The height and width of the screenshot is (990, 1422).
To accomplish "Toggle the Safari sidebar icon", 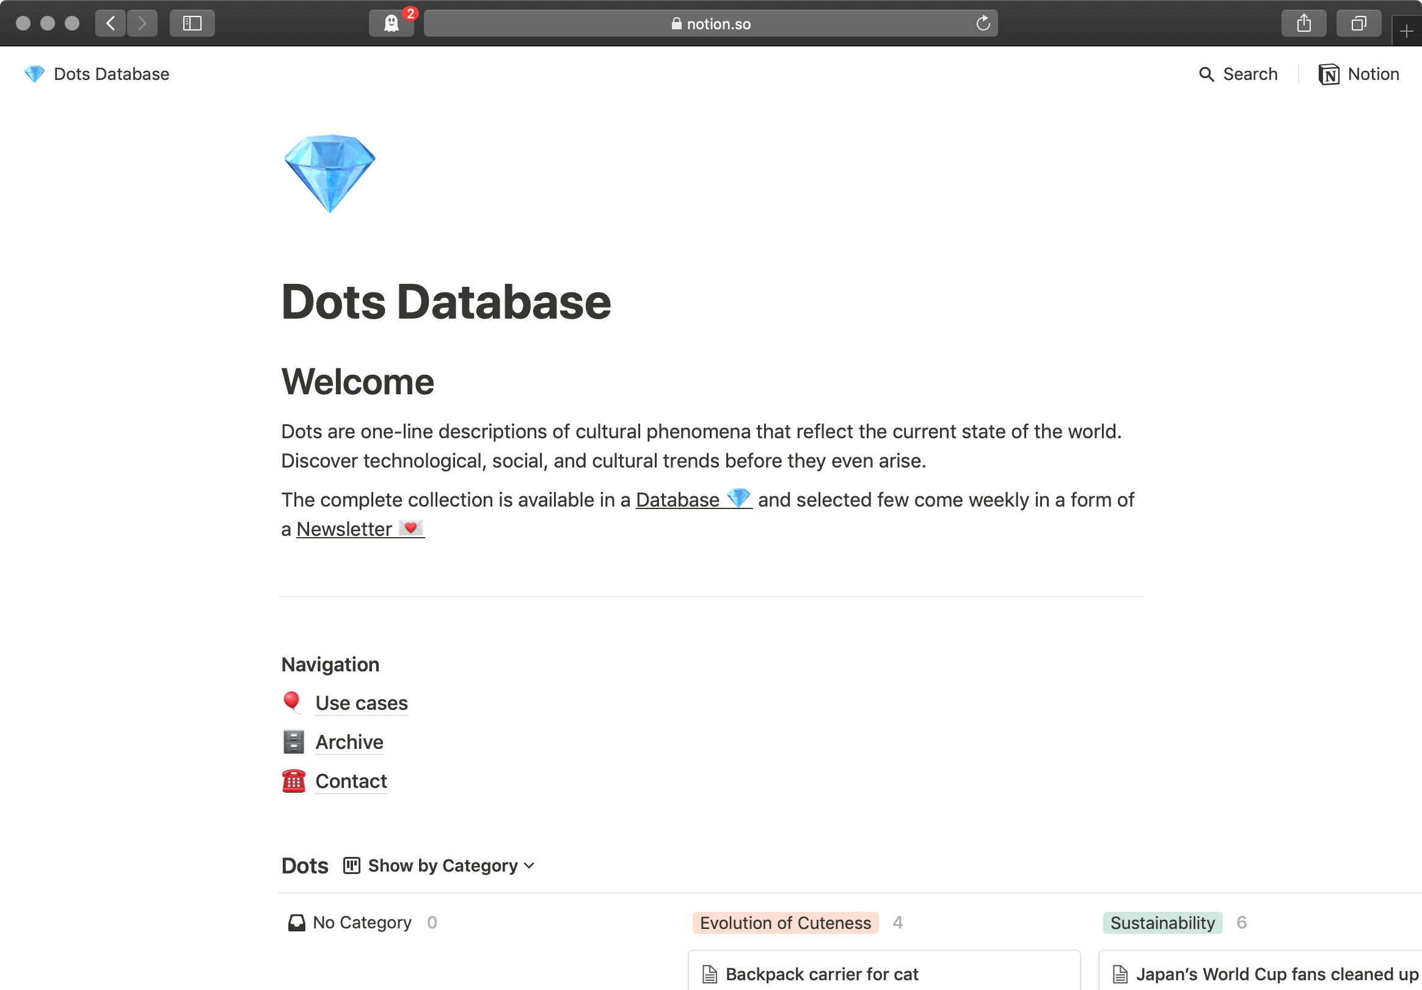I will [192, 24].
